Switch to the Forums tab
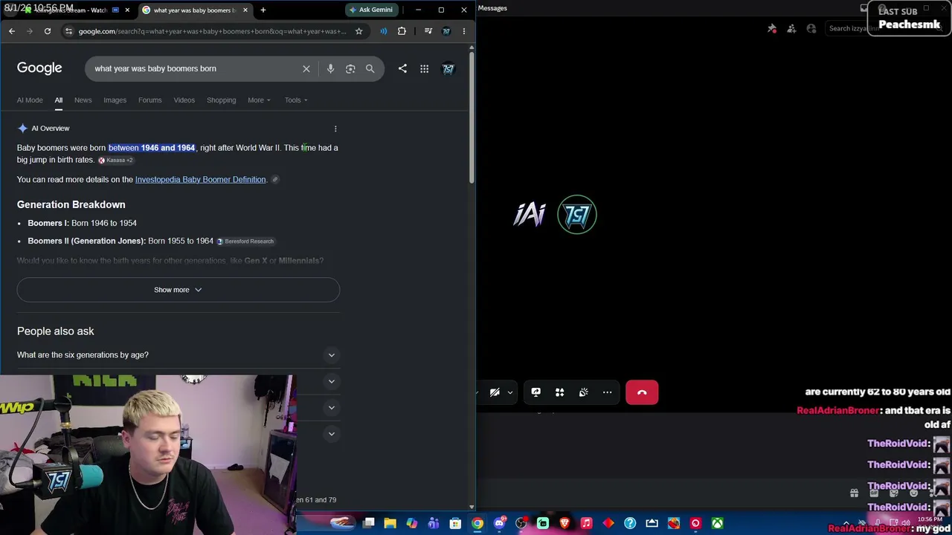Screen dimensions: 952x535 point(149,100)
